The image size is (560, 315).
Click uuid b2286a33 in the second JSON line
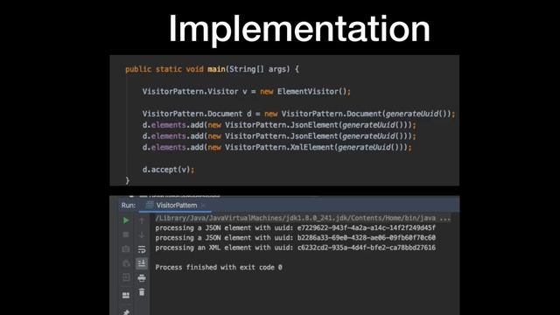pyautogui.click(x=367, y=238)
